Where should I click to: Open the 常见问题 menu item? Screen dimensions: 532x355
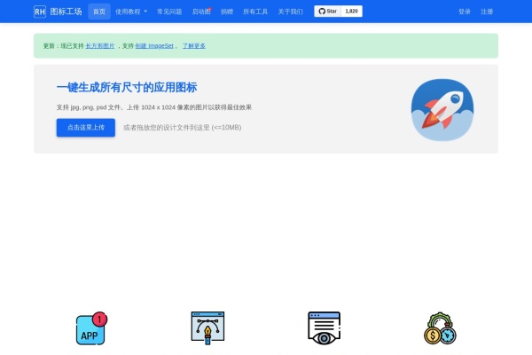click(x=169, y=12)
